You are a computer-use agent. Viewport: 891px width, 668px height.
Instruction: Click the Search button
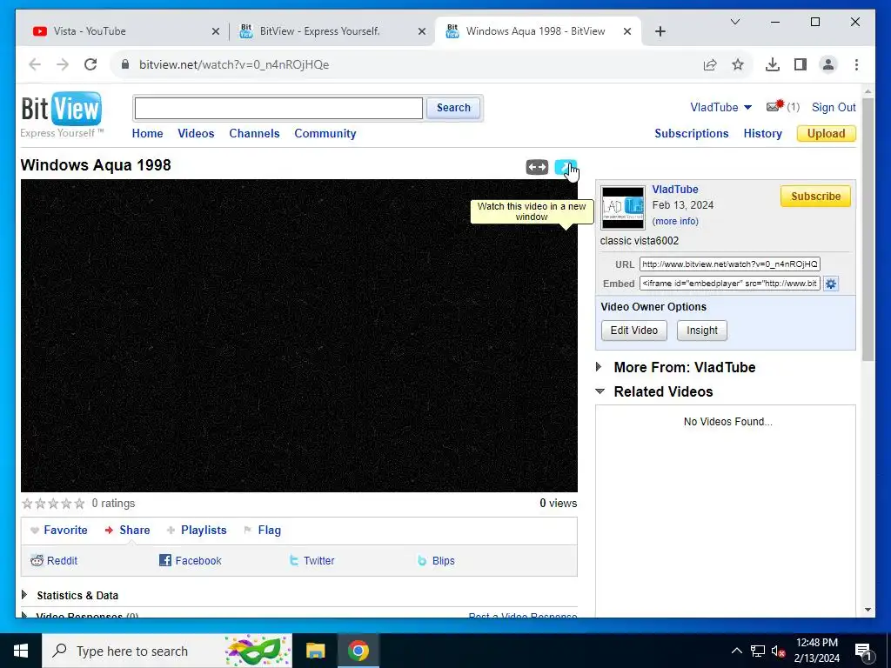[453, 107]
